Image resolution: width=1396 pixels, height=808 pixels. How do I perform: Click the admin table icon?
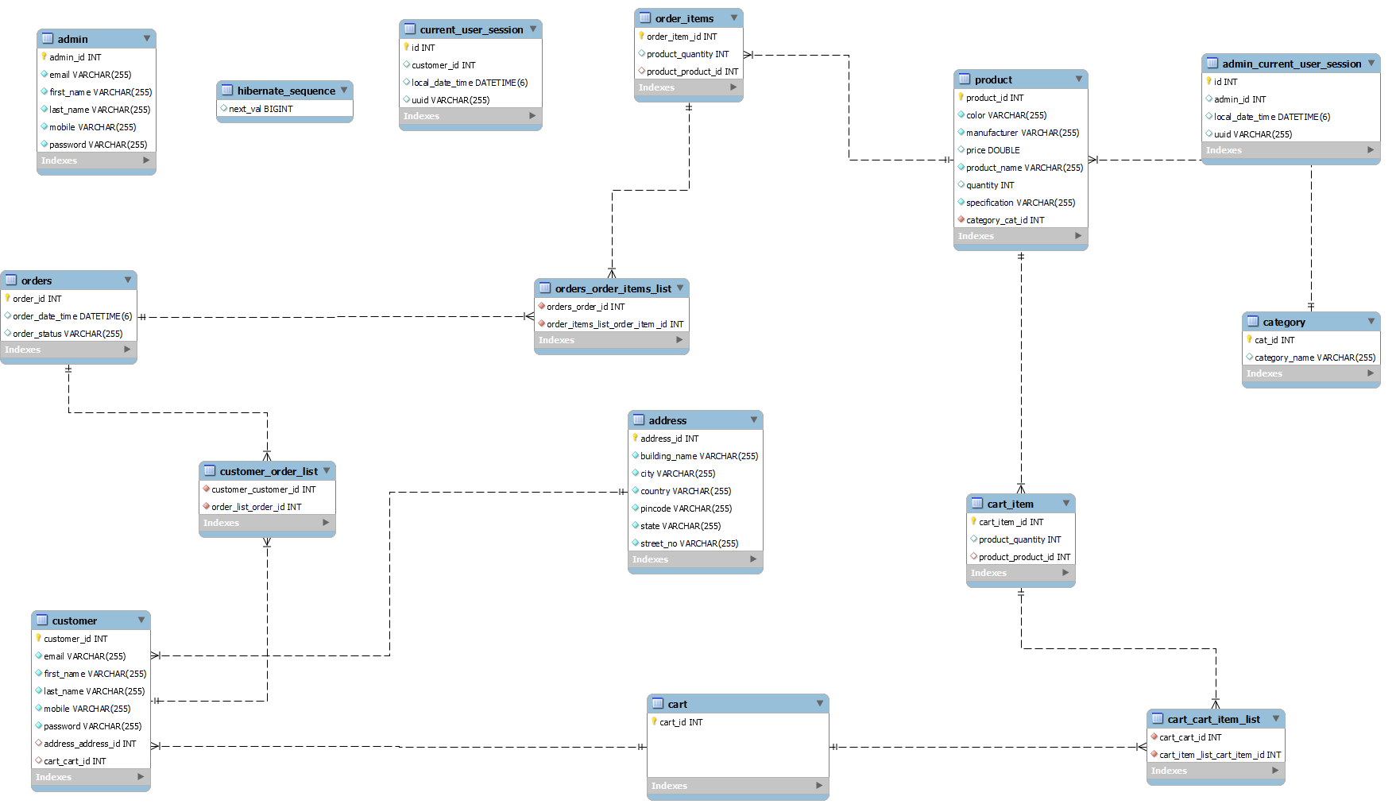pyautogui.click(x=48, y=38)
